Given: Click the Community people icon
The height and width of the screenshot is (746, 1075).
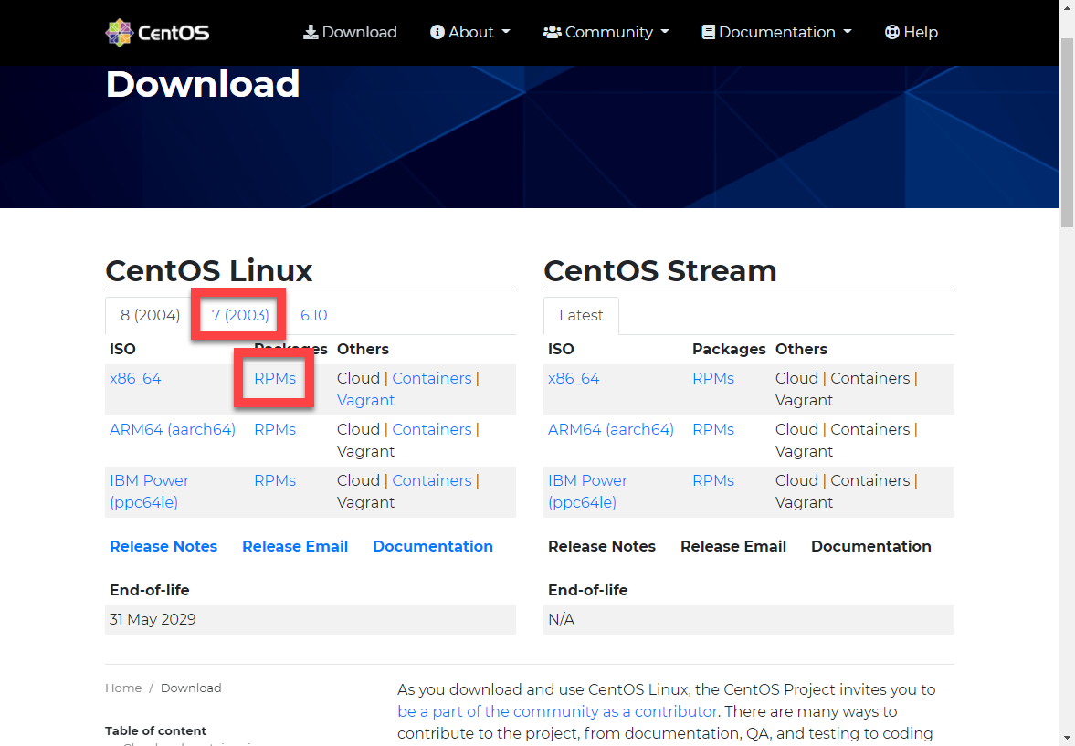Looking at the screenshot, I should (552, 32).
